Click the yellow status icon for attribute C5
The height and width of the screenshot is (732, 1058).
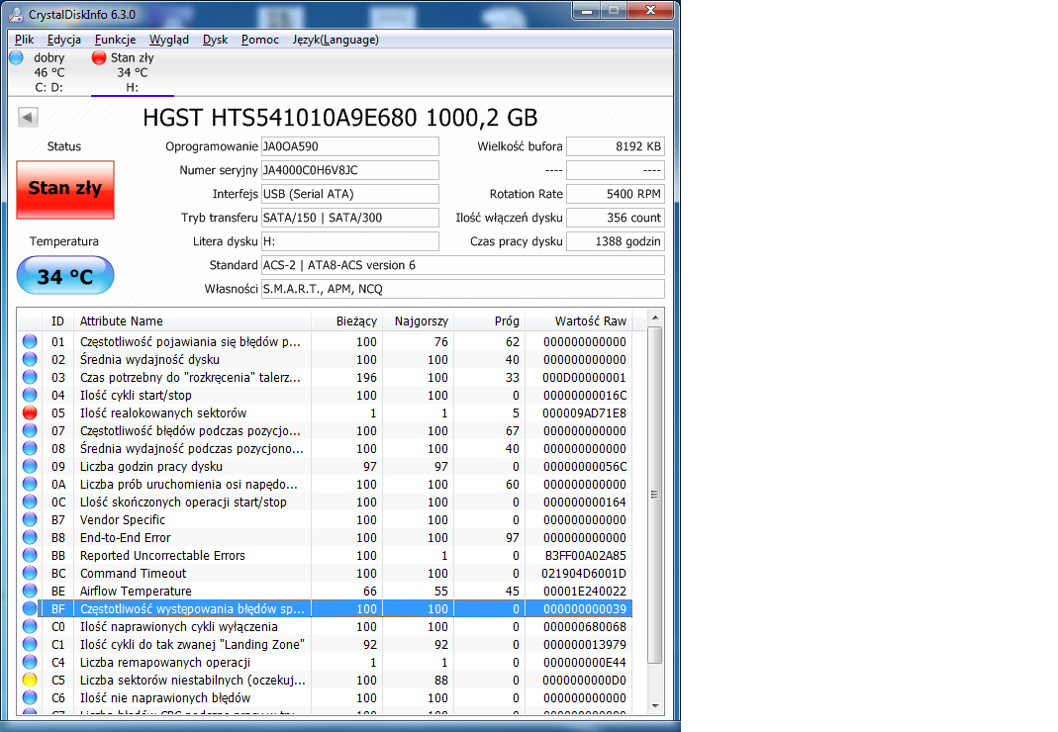(x=30, y=680)
